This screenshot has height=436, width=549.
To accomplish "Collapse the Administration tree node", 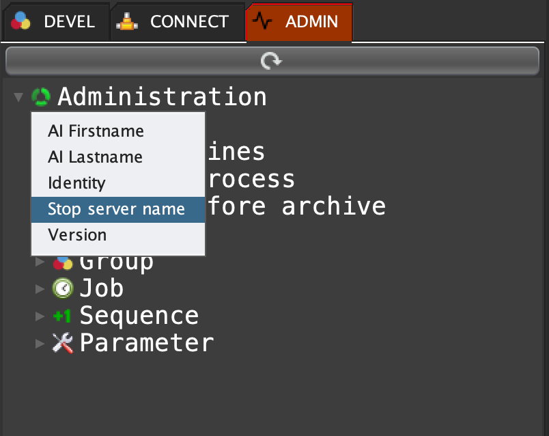I will [x=18, y=97].
